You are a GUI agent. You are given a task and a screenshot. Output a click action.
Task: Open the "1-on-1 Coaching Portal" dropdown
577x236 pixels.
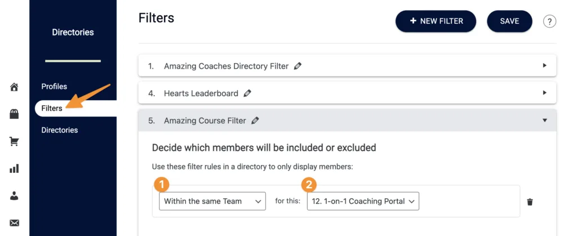363,201
